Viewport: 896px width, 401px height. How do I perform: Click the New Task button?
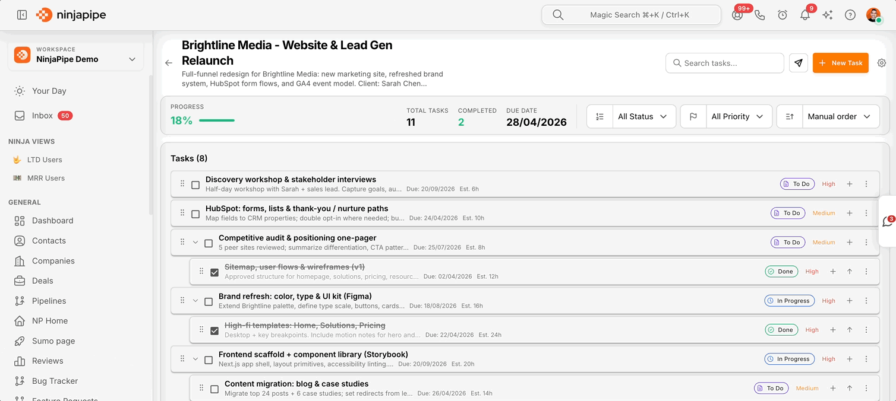click(840, 63)
